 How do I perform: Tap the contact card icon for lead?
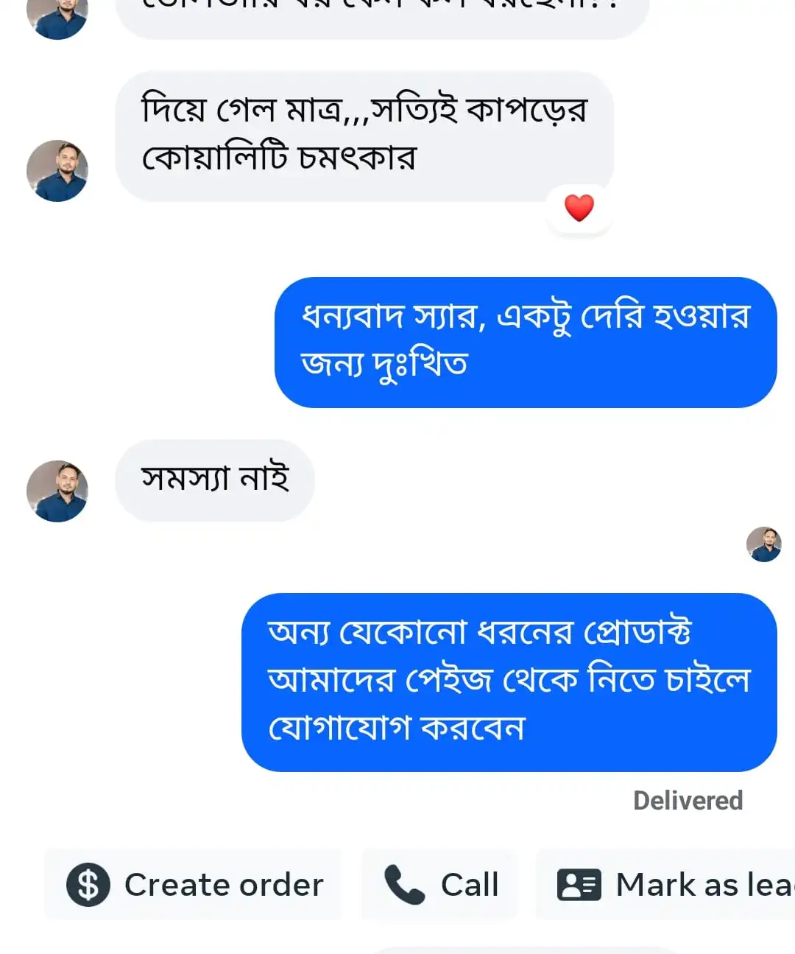coord(579,884)
